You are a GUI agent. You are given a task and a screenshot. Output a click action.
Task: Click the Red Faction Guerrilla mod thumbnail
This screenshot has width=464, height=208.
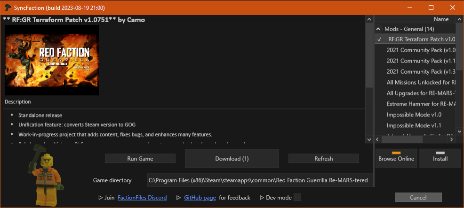point(52,60)
